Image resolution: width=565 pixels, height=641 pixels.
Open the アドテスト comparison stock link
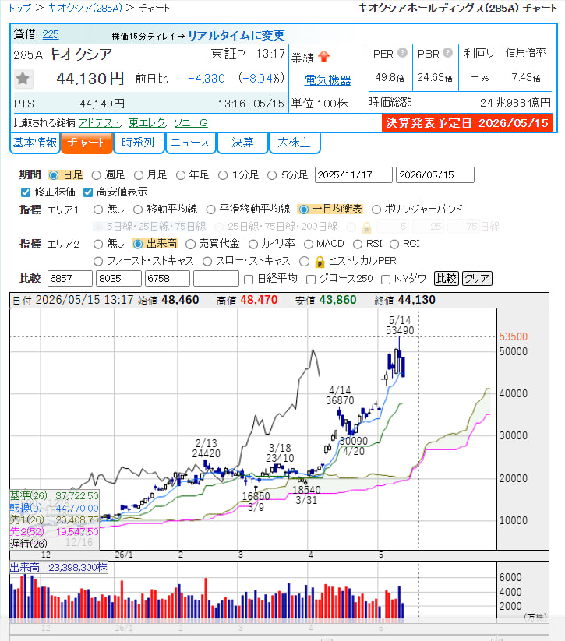click(x=100, y=122)
